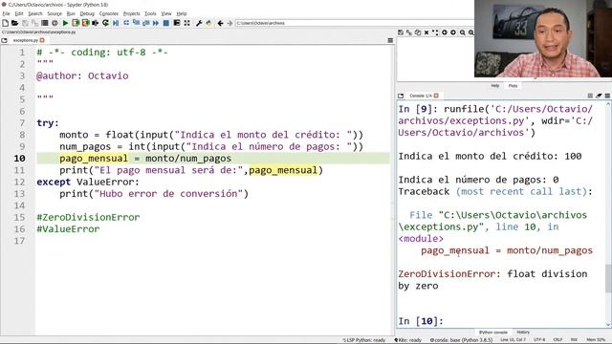Interrupt kernel icon in console toolbar
The height and width of the screenshot is (344, 612).
[590, 96]
